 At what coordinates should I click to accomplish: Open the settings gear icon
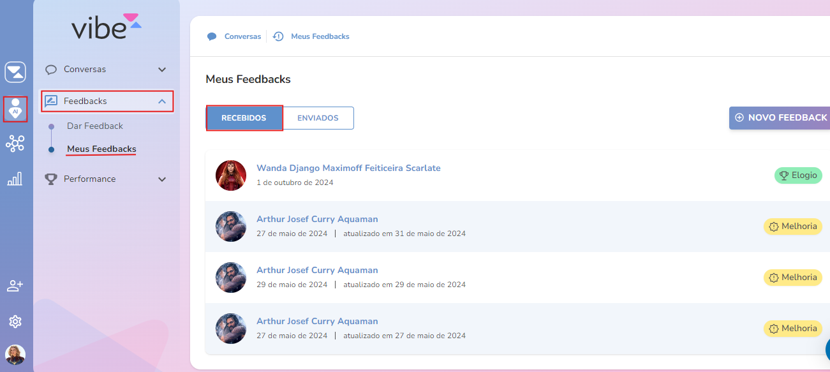click(x=15, y=322)
